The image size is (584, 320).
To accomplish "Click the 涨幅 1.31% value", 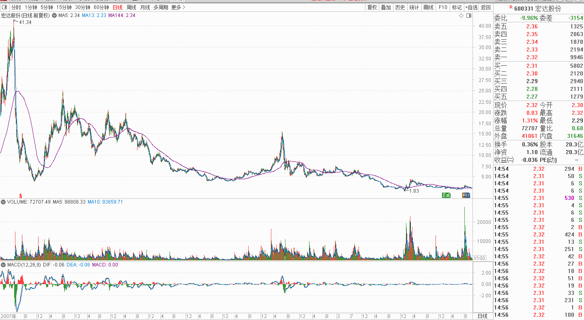I will click(x=530, y=120).
